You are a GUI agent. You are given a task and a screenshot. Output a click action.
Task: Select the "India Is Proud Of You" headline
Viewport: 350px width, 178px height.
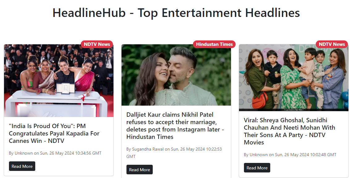(x=54, y=133)
